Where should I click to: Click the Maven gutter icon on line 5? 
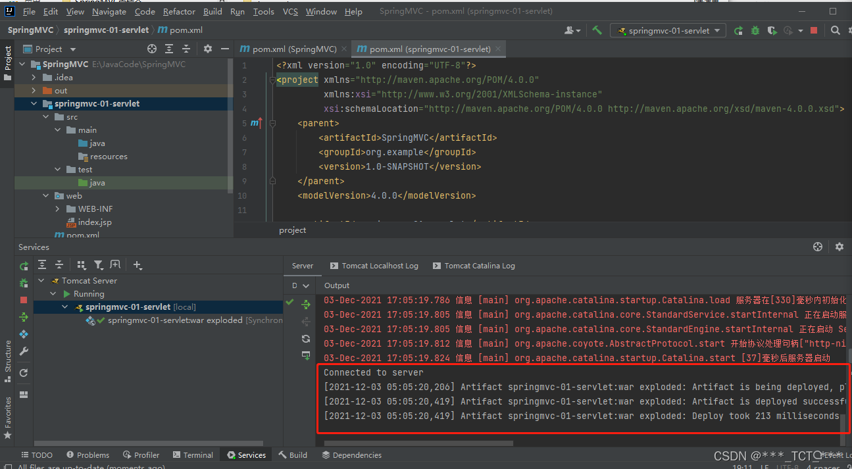[257, 123]
